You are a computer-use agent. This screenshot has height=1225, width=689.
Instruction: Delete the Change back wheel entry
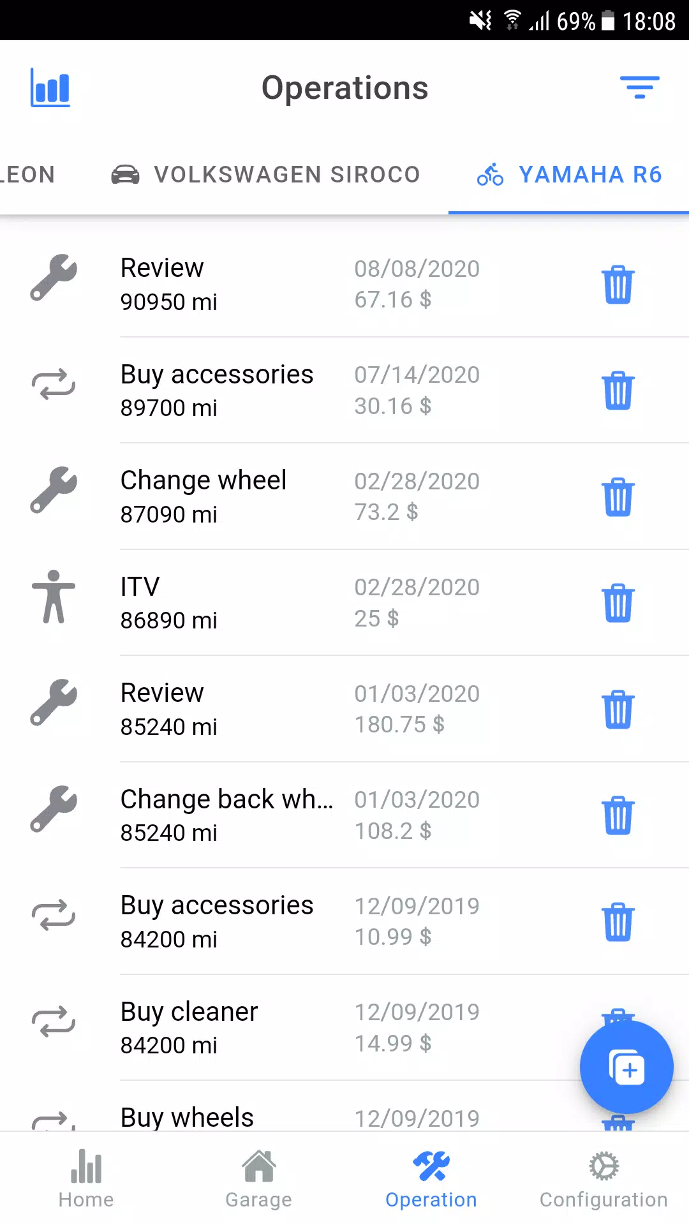tap(618, 815)
